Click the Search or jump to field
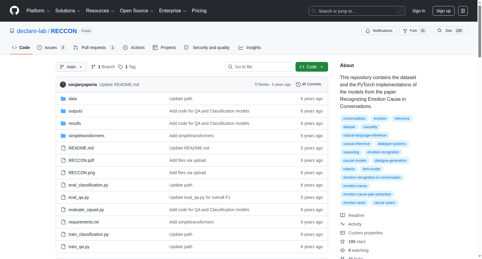This screenshot has width=482, height=259. coord(357,11)
